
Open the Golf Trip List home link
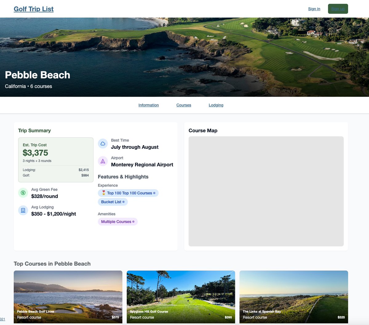(34, 9)
